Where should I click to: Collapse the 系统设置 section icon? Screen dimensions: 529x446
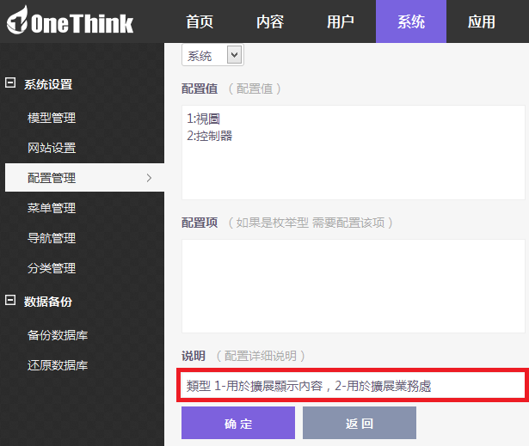(x=10, y=83)
